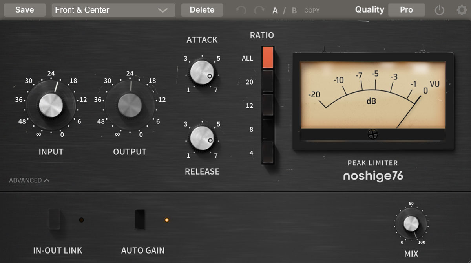Open the settings gear icon
The height and width of the screenshot is (263, 471).
[x=462, y=10]
